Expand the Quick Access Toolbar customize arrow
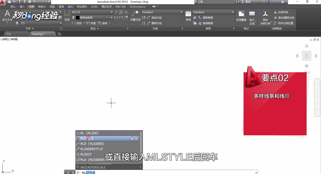The width and height of the screenshot is (321, 174). point(49,2)
